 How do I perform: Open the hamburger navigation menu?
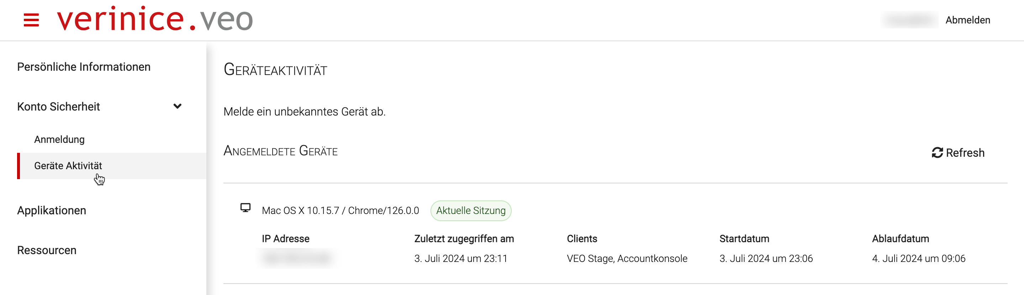(31, 20)
